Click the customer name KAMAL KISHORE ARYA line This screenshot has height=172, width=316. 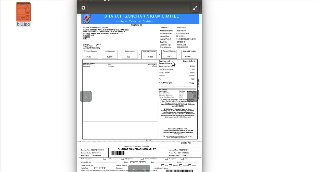(x=106, y=30)
